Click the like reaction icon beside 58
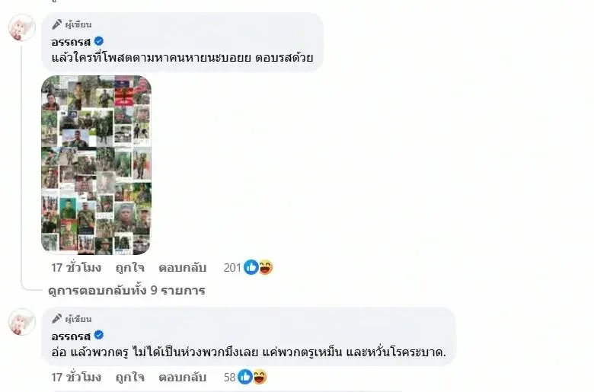This screenshot has height=392, width=594. (x=245, y=377)
